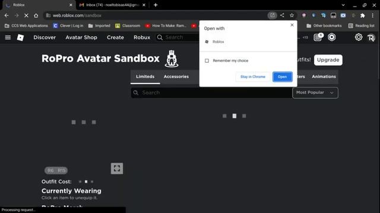Click the Roblox header Search field
This screenshot has height=213, width=380.
[178, 37]
